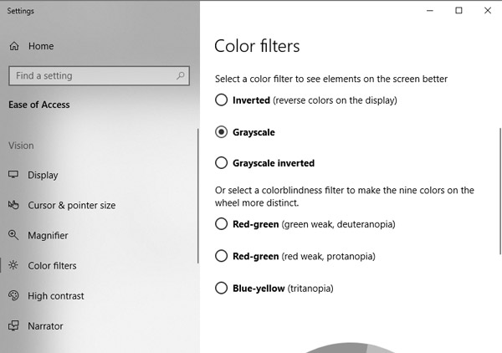Viewport: 502px width, 353px height.
Task: Open the Display settings page
Action: (43, 175)
